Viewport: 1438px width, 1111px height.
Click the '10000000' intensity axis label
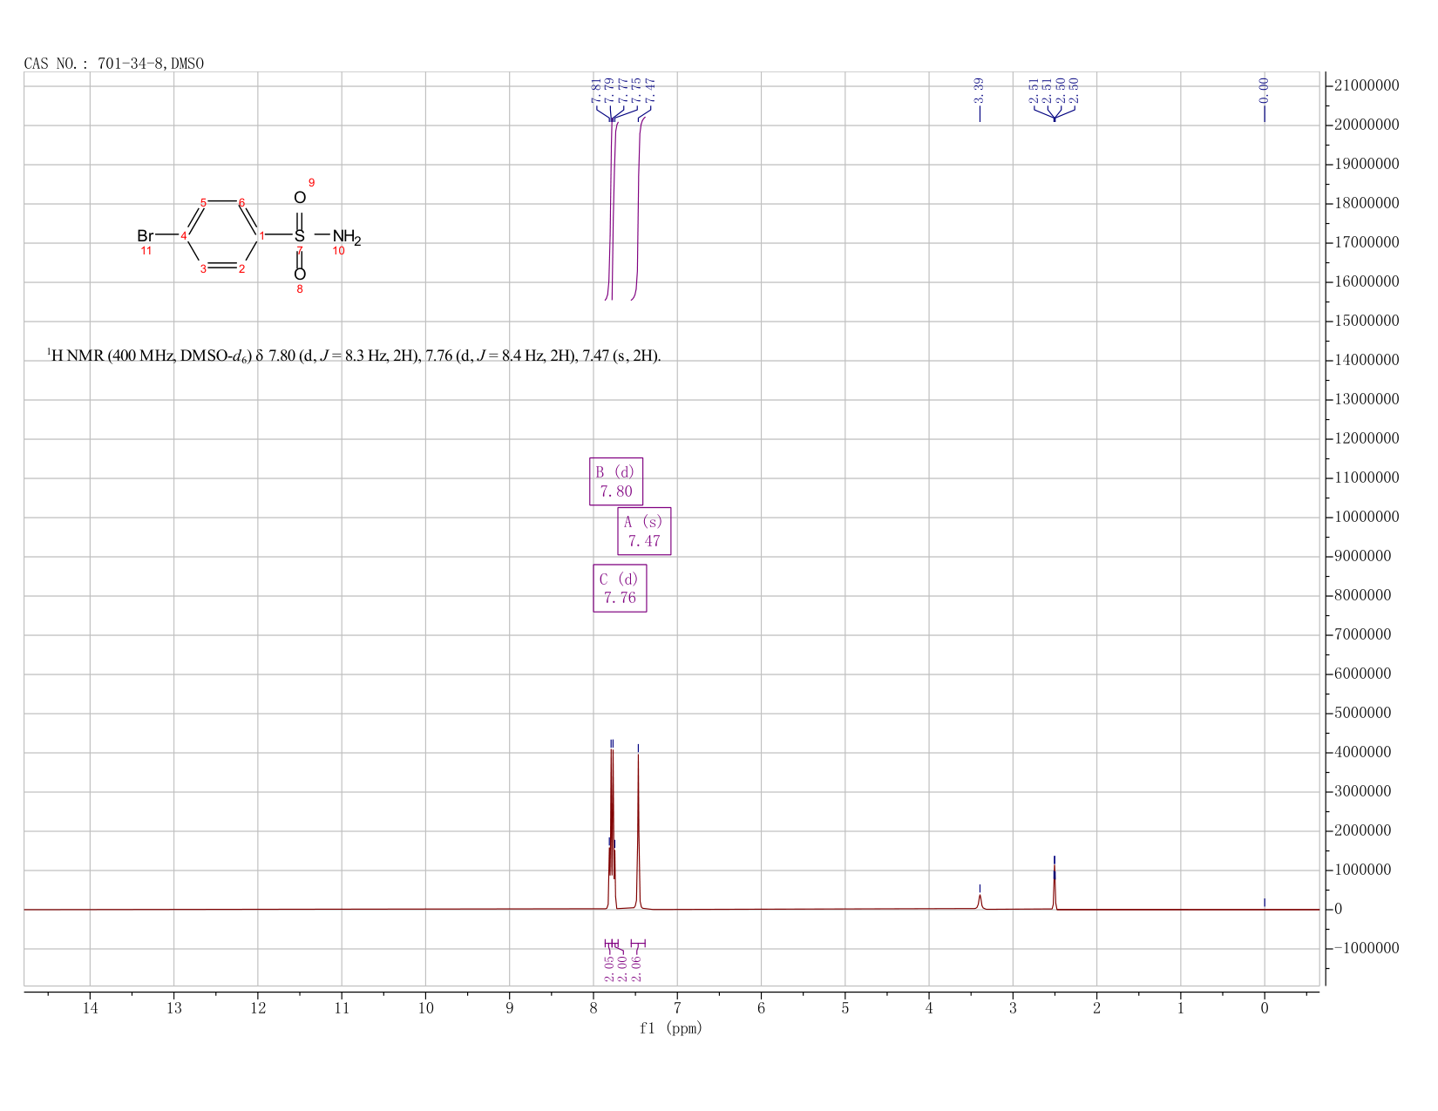[x=1367, y=517]
